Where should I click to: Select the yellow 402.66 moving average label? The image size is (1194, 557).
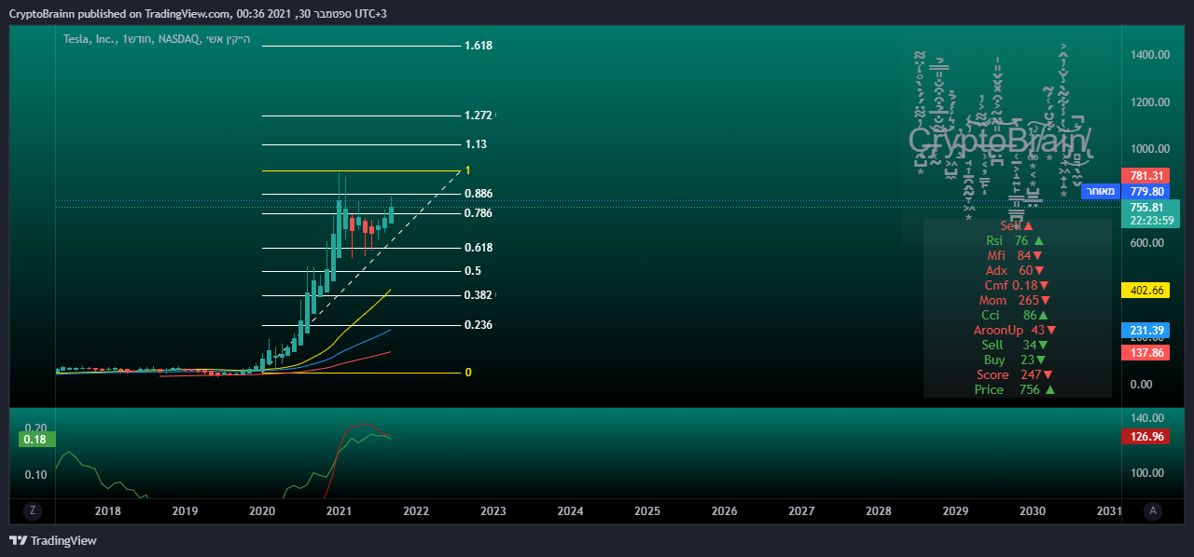(1145, 291)
